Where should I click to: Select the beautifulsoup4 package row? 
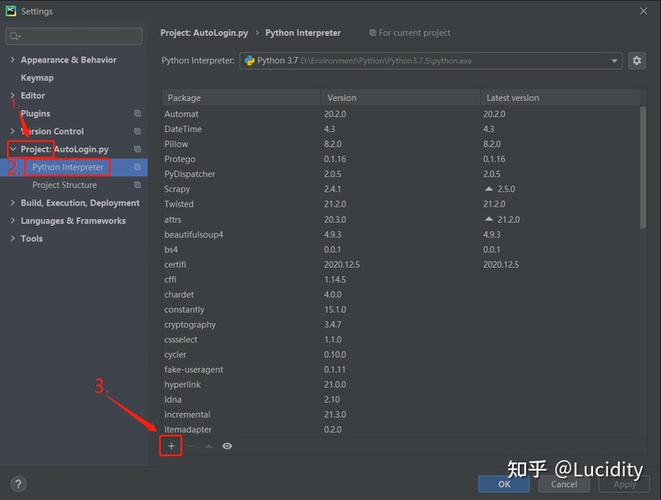tap(401, 234)
